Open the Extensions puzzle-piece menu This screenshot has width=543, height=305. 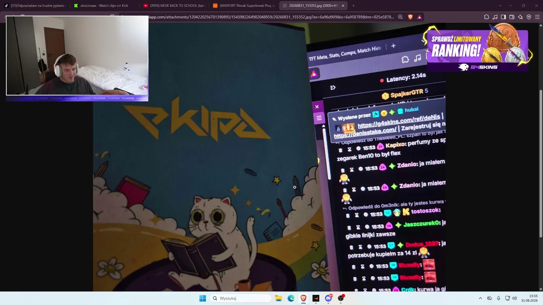point(486,17)
